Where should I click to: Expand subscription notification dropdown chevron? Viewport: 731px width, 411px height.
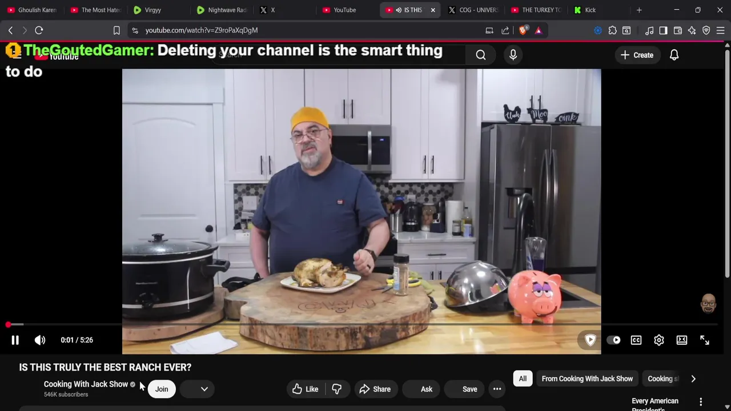(x=204, y=389)
